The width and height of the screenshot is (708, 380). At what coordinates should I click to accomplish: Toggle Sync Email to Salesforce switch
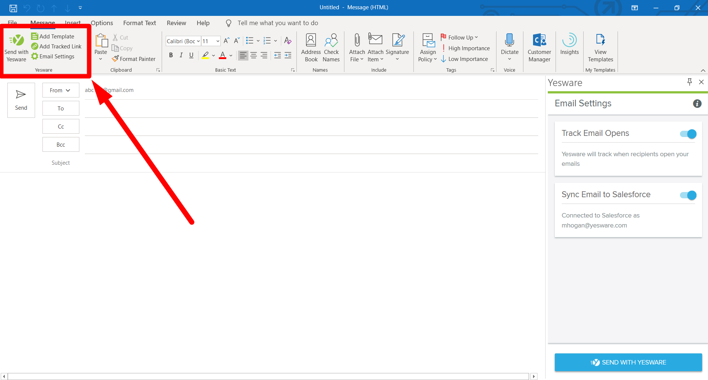[x=688, y=195]
